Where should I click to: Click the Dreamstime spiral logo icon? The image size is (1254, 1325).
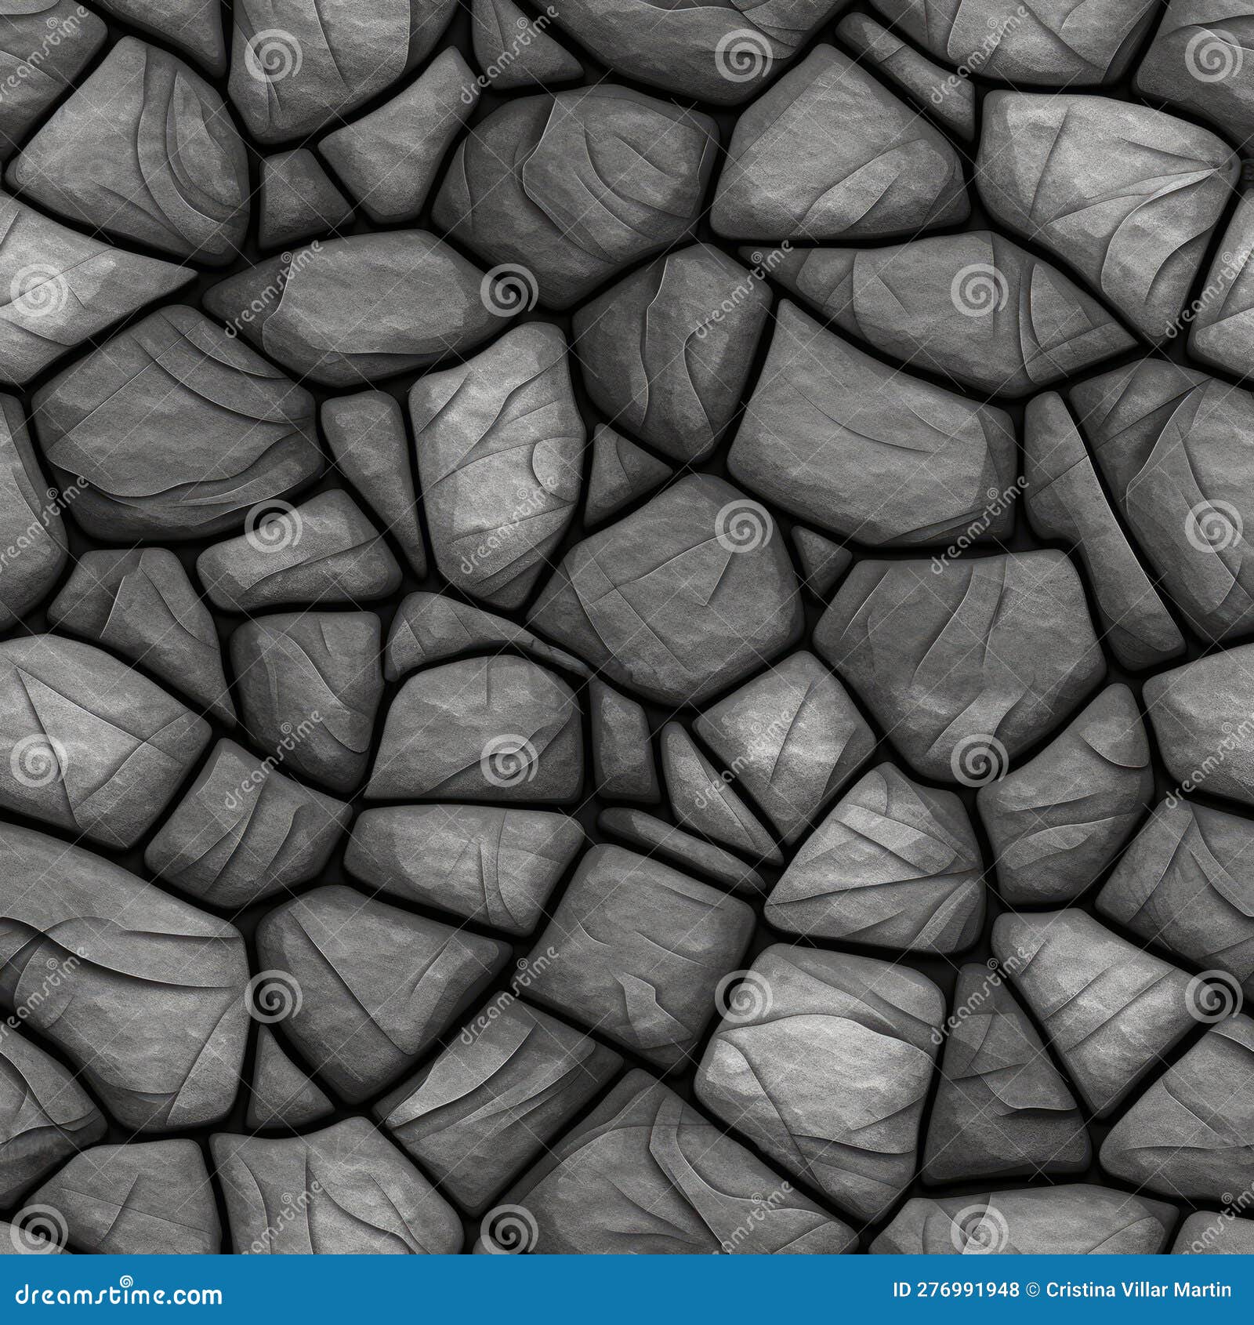pos(125,1280)
